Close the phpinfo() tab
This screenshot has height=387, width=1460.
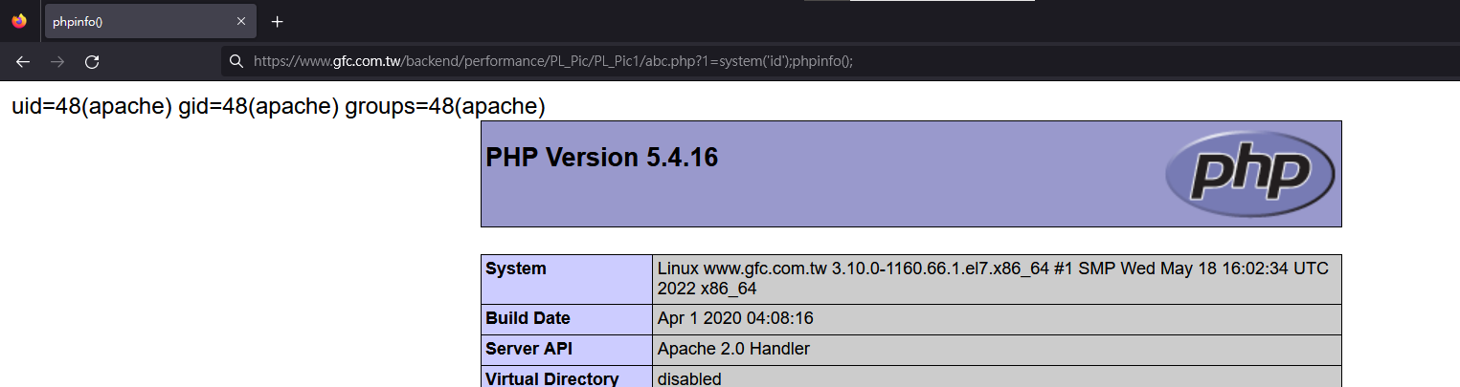(241, 21)
